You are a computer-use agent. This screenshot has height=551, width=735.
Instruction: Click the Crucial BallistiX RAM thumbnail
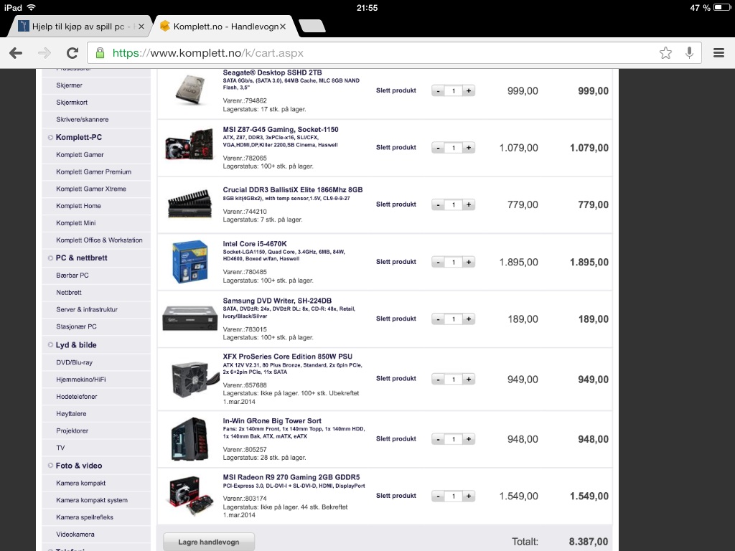tap(189, 204)
